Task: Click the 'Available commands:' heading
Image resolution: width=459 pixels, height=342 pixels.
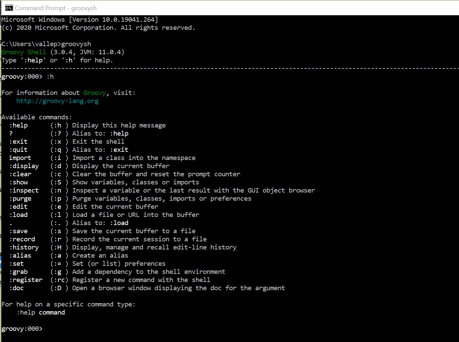Action: click(37, 117)
